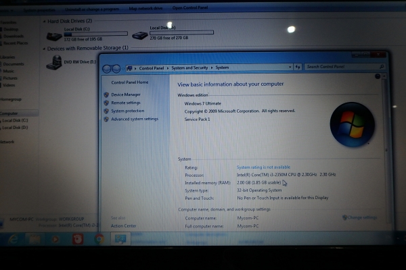Select Control Panel in the breadcrumb
The height and width of the screenshot is (270, 406).
pyautogui.click(x=152, y=68)
